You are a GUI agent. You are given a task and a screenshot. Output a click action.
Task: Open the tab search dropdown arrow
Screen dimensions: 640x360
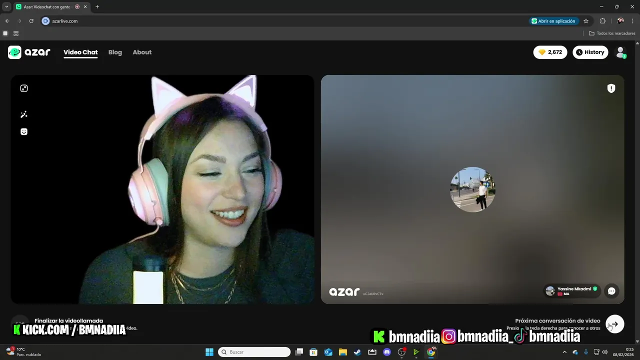6,6
